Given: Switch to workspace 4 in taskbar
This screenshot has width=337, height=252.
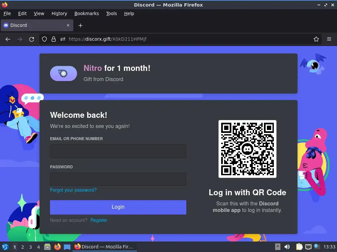Looking at the screenshot, I should click(x=39, y=247).
